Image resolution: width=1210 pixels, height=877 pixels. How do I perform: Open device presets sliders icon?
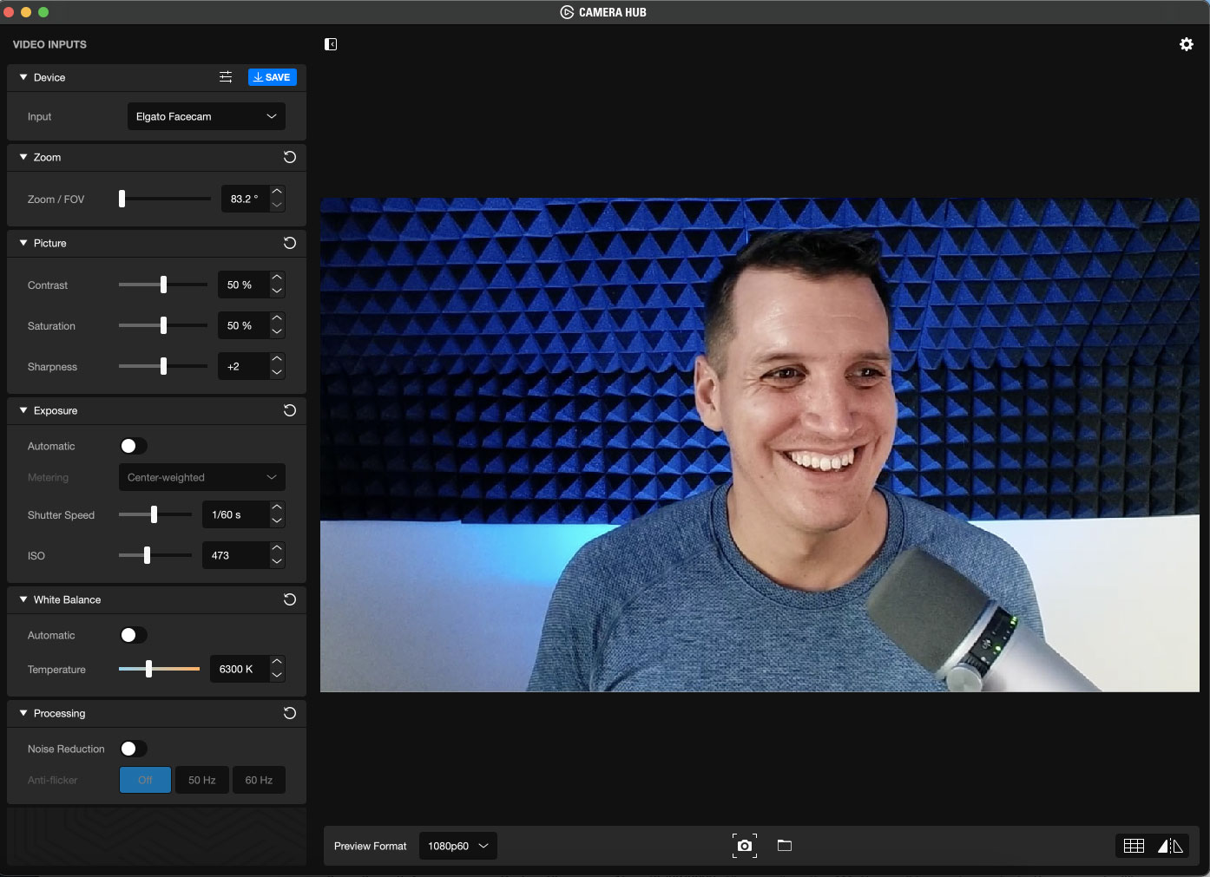[x=226, y=77]
